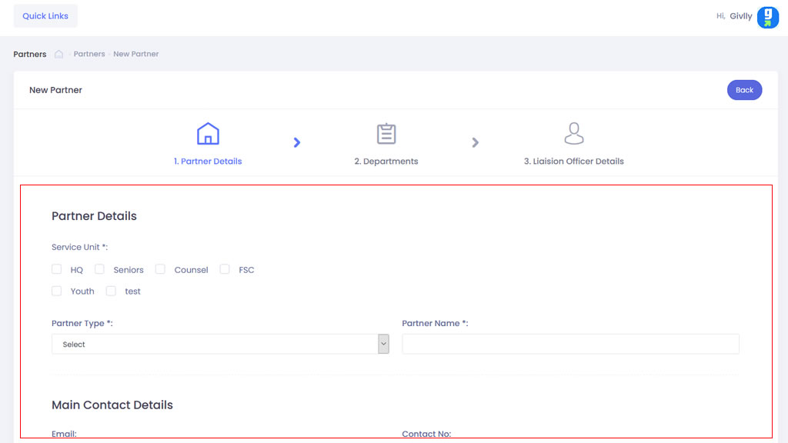Open the Quick Links menu
Image resolution: width=788 pixels, height=443 pixels.
(45, 16)
